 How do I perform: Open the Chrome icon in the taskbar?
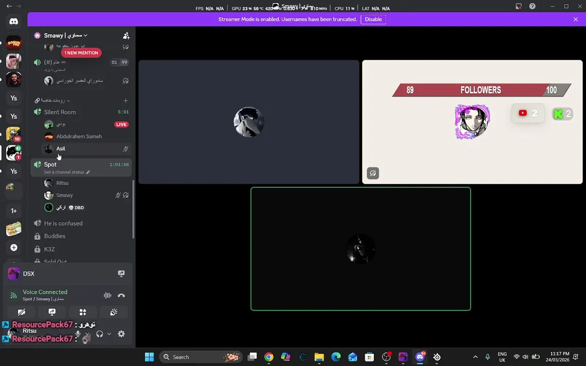click(269, 357)
